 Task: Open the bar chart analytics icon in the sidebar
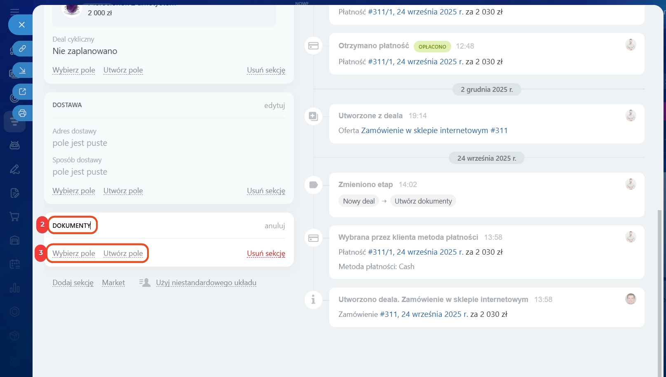pos(14,288)
